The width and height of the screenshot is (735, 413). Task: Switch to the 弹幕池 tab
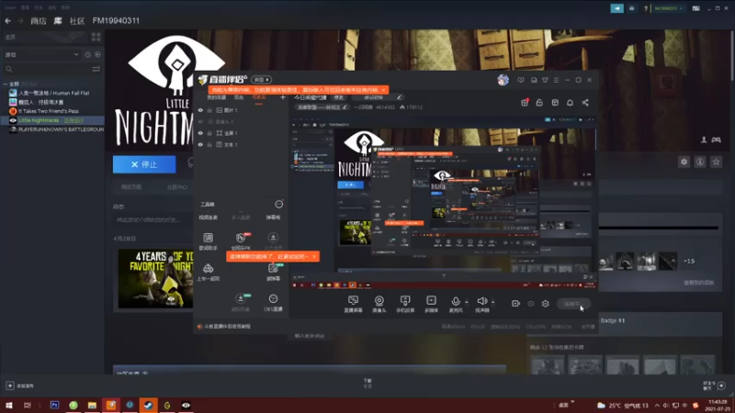(273, 218)
